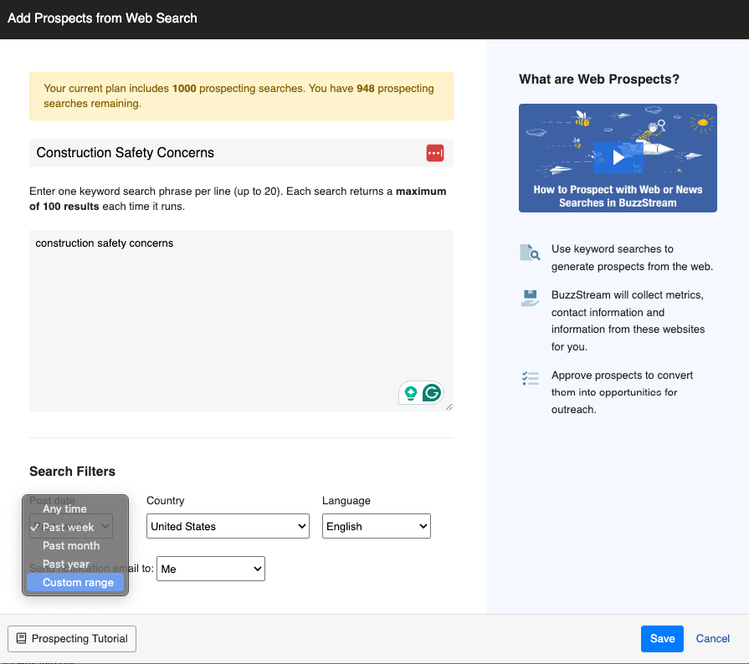Click the checklist icon beside Approve prospects
Viewport: 749px width, 664px height.
[x=530, y=378]
